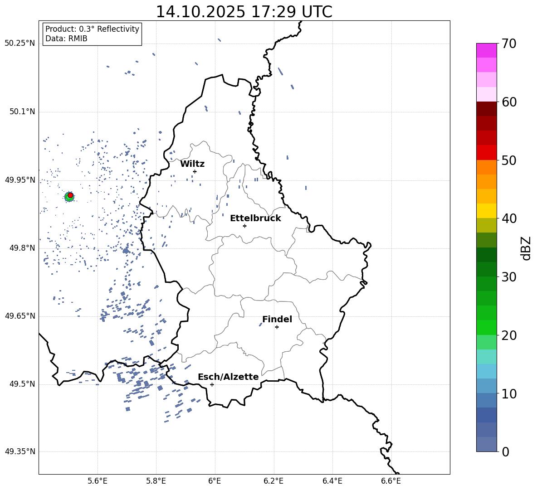Click the plus marker below Esch/Alzette
Image resolution: width=537 pixels, height=490 pixels.
tap(212, 384)
